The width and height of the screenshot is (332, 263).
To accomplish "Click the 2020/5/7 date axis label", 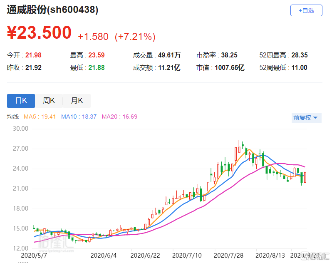I will tap(34, 256).
